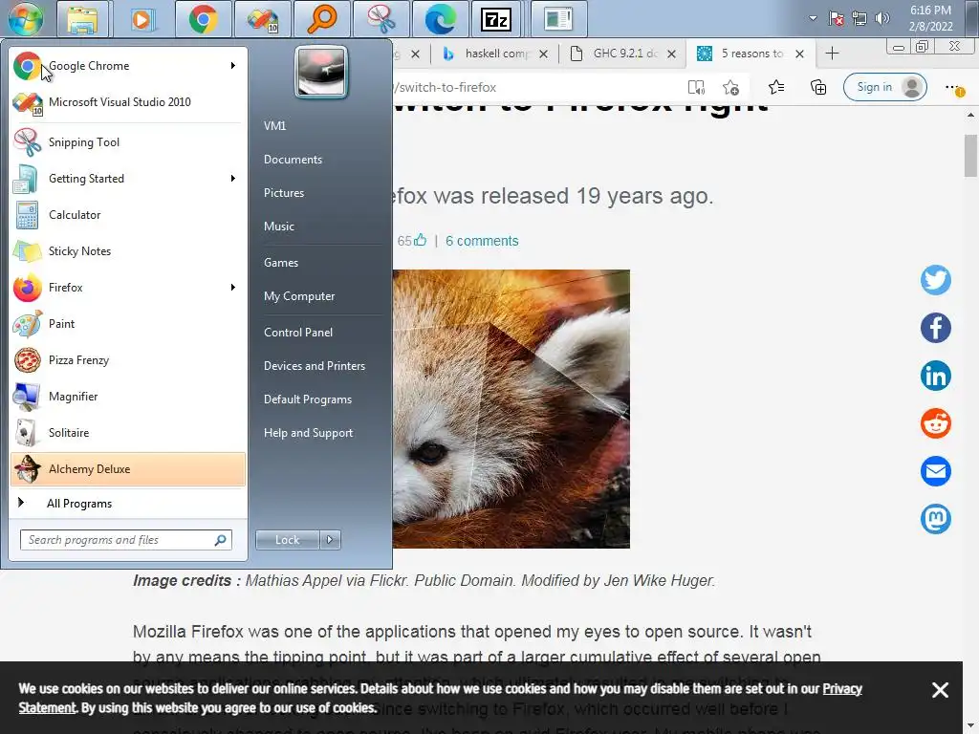Open Control Panel link
The image size is (979, 734).
click(x=298, y=333)
